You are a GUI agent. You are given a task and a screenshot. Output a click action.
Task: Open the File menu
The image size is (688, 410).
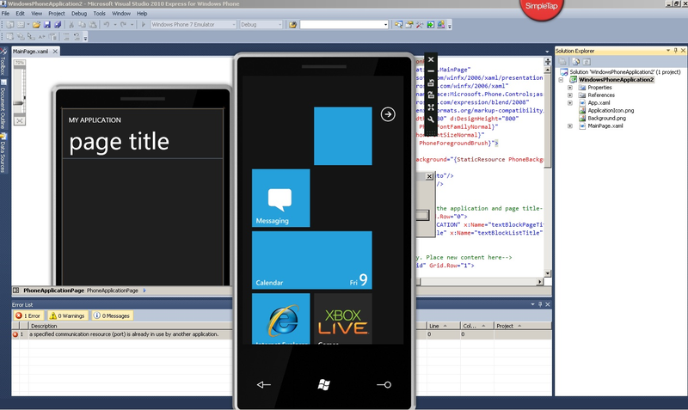pyautogui.click(x=5, y=14)
